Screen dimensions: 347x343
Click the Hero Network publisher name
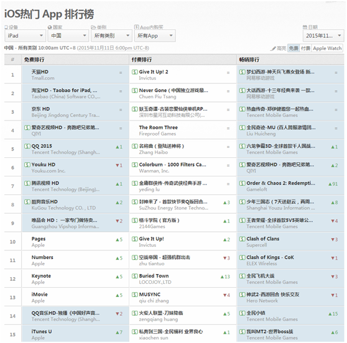(262, 301)
